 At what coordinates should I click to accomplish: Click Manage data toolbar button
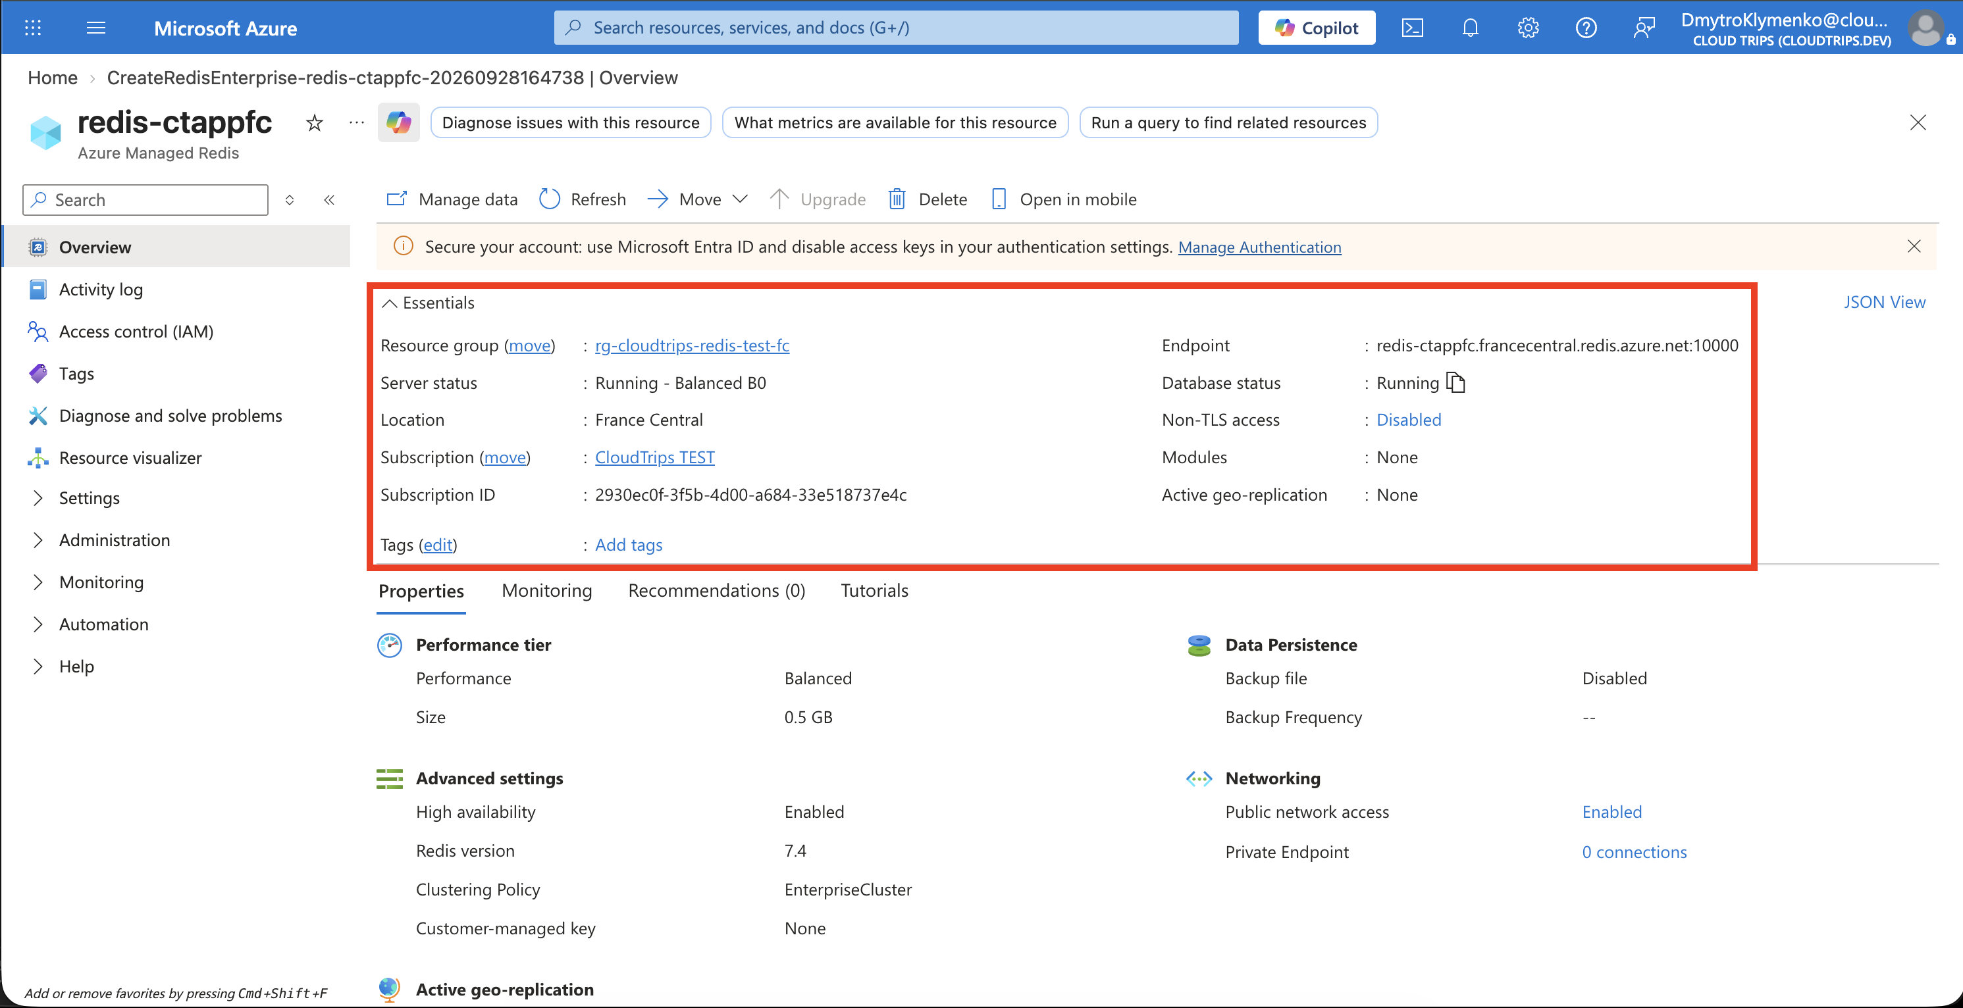[452, 199]
